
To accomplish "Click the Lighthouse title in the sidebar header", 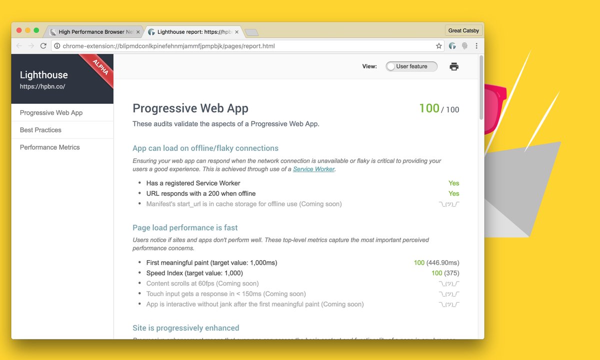I will coord(44,75).
